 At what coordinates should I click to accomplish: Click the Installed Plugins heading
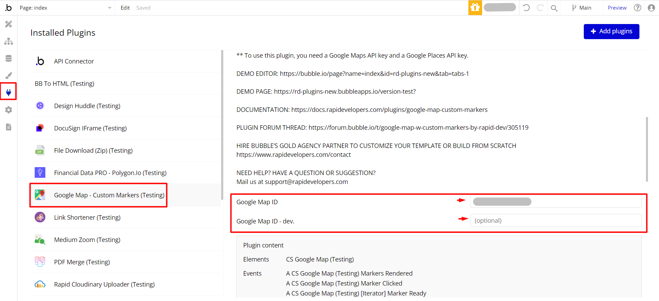(x=63, y=33)
